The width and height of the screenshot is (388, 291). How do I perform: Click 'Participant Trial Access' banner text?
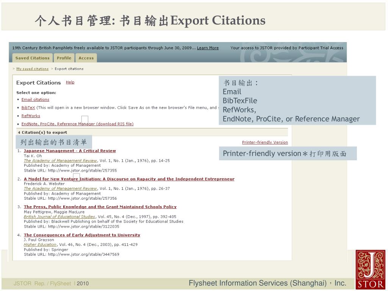click(321, 48)
